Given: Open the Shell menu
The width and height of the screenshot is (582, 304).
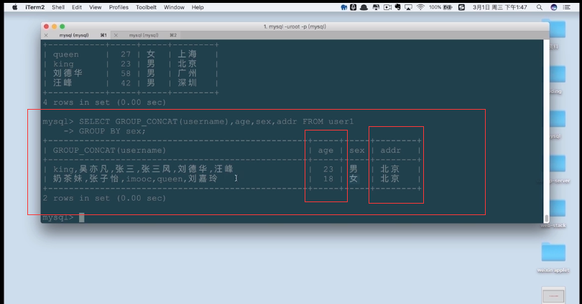Looking at the screenshot, I should coord(58,7).
